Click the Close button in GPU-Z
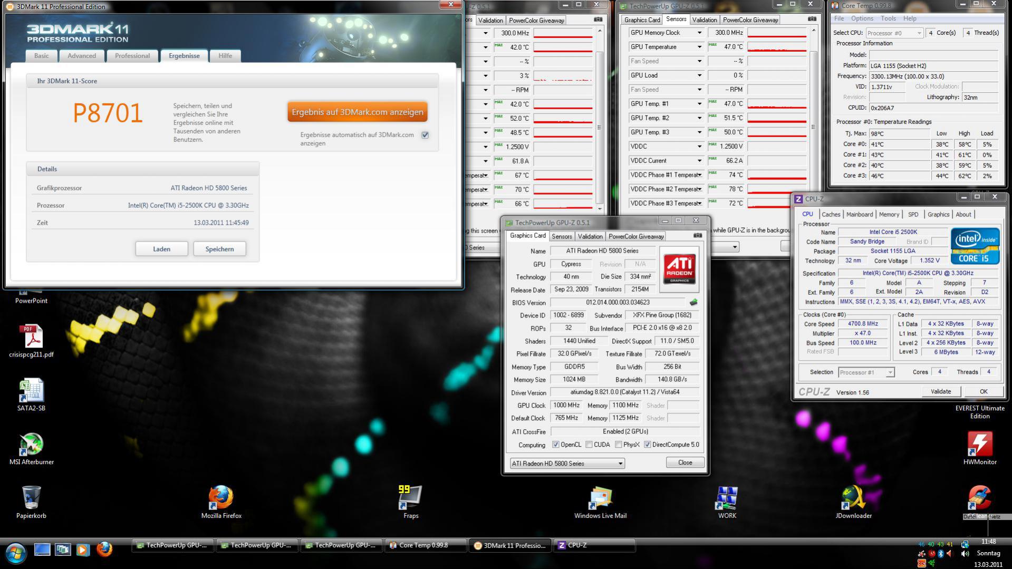 click(x=685, y=462)
